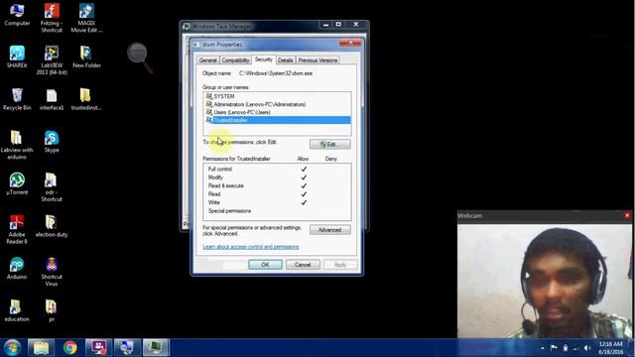Launch SHAREit from the desktop
Screen dimensions: 635x357
[x=17, y=57]
